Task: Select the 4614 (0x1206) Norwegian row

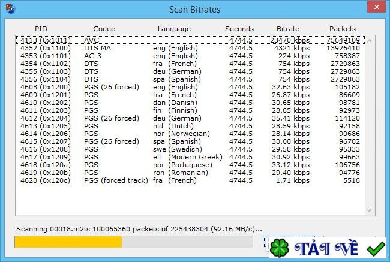Action: click(190, 134)
